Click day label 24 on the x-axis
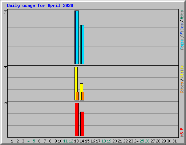 pos(136,141)
